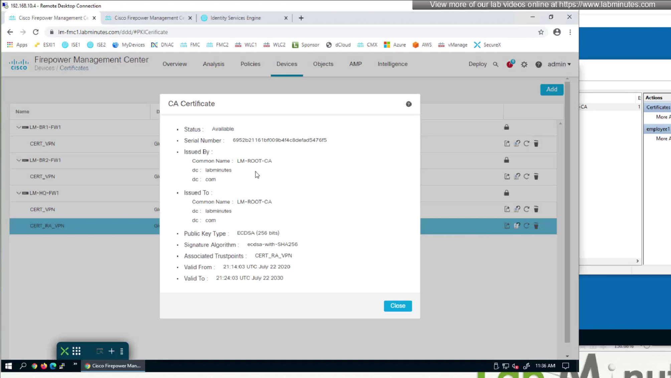Screen dimensions: 671x378
Task: Click the search magnifier in FMC header
Action: tap(496, 64)
